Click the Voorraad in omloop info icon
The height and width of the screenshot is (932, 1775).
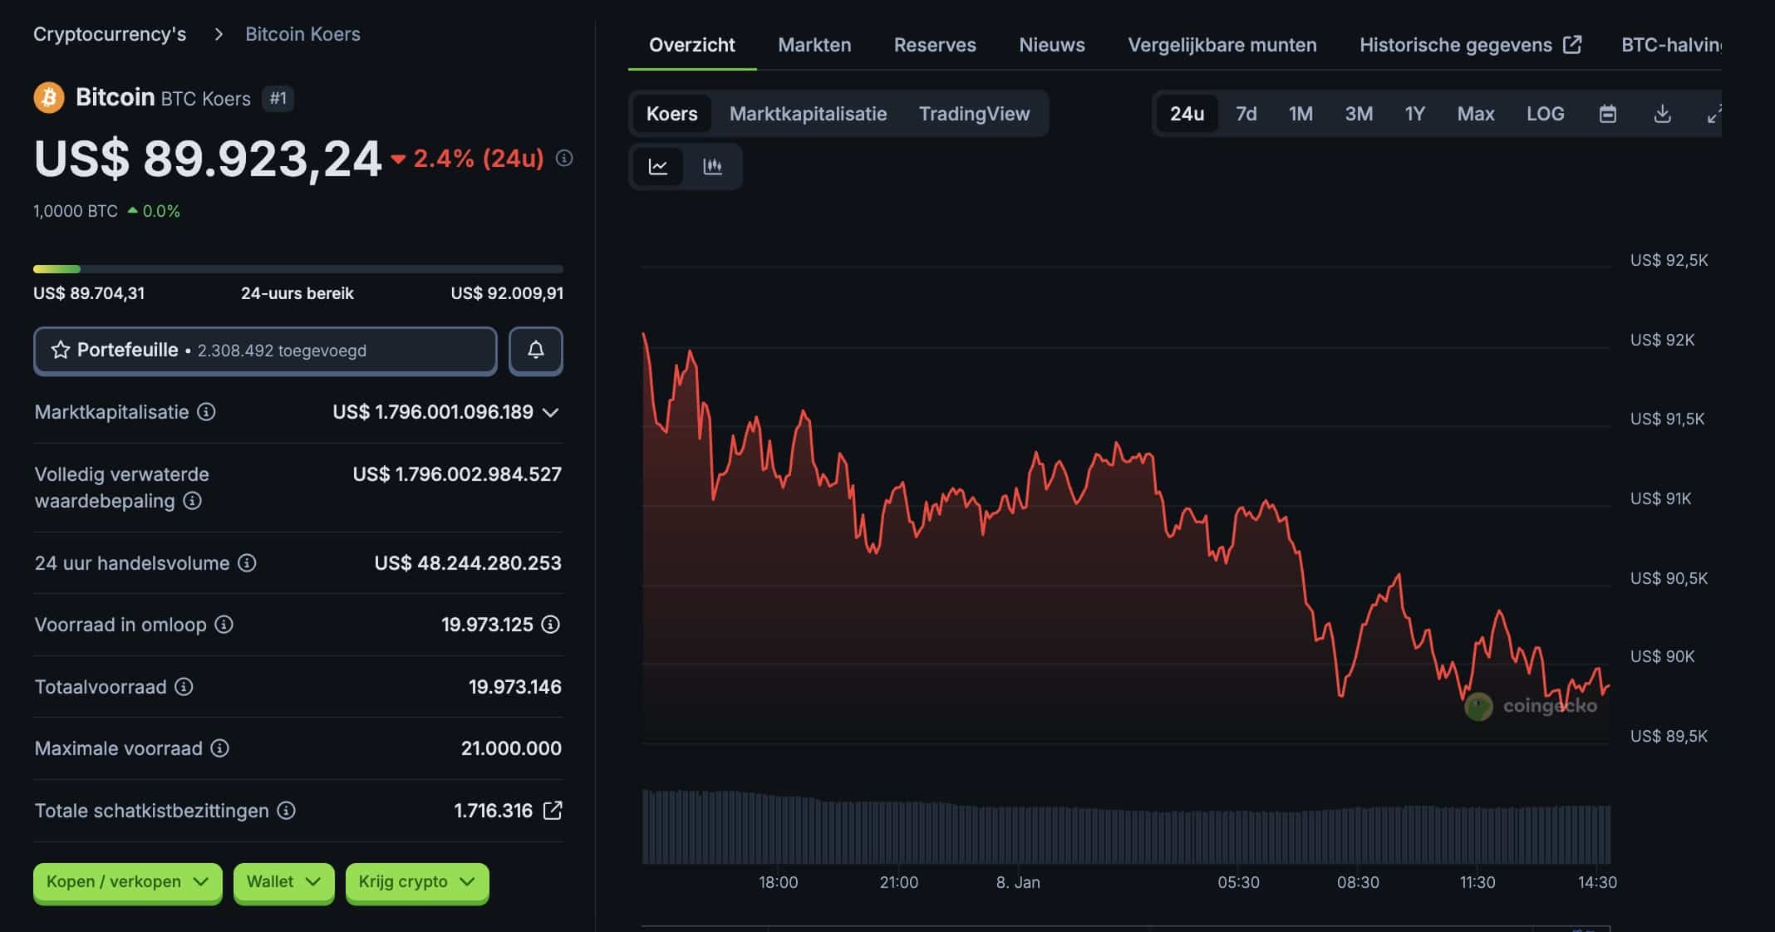(223, 625)
